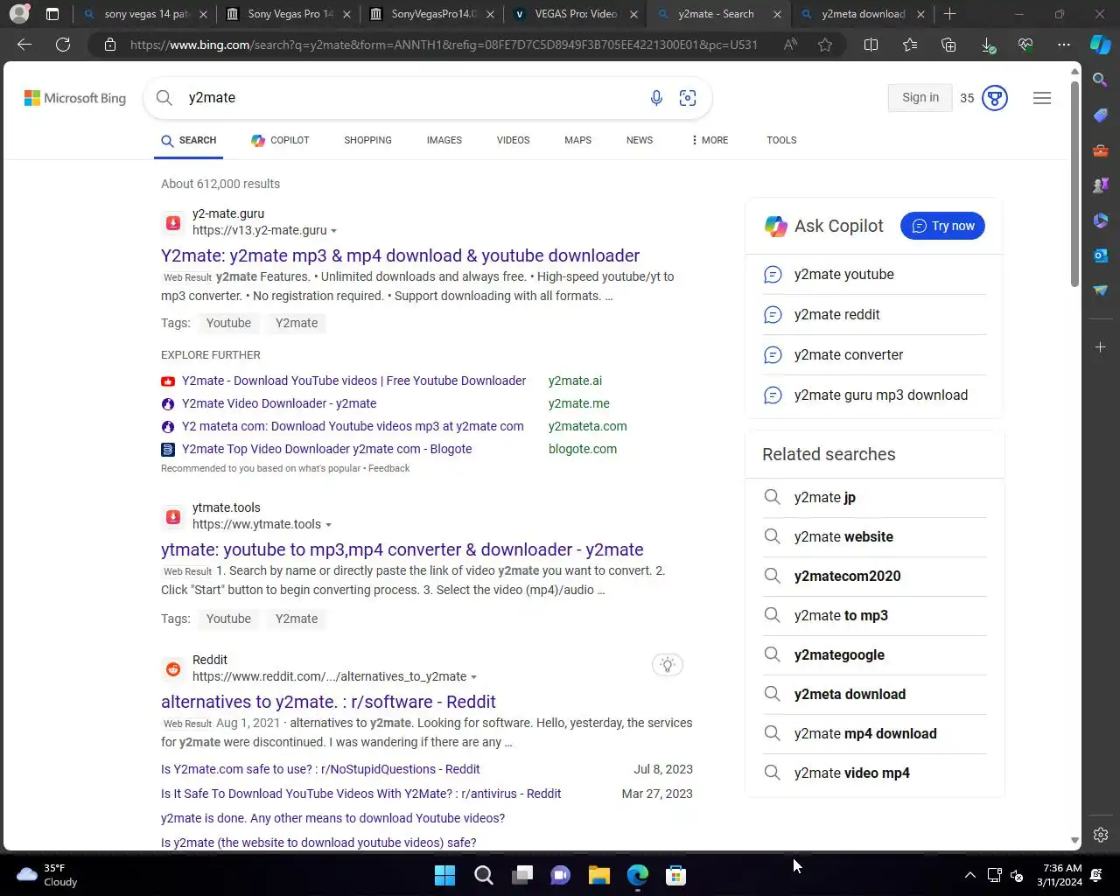Viewport: 1120px width, 896px height.
Task: Toggle split screen icon in toolbar
Action: pos(871,45)
